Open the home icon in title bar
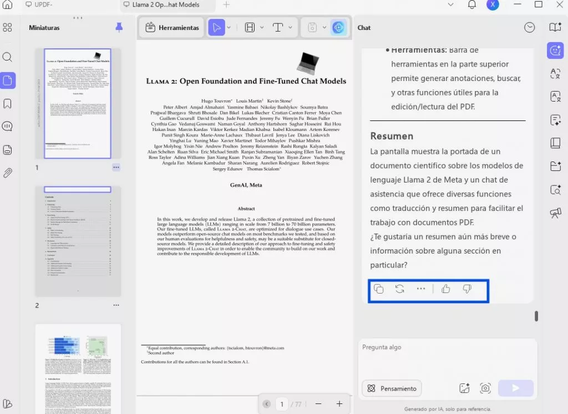Viewport: 568px width, 414px height. pyautogui.click(x=7, y=4)
